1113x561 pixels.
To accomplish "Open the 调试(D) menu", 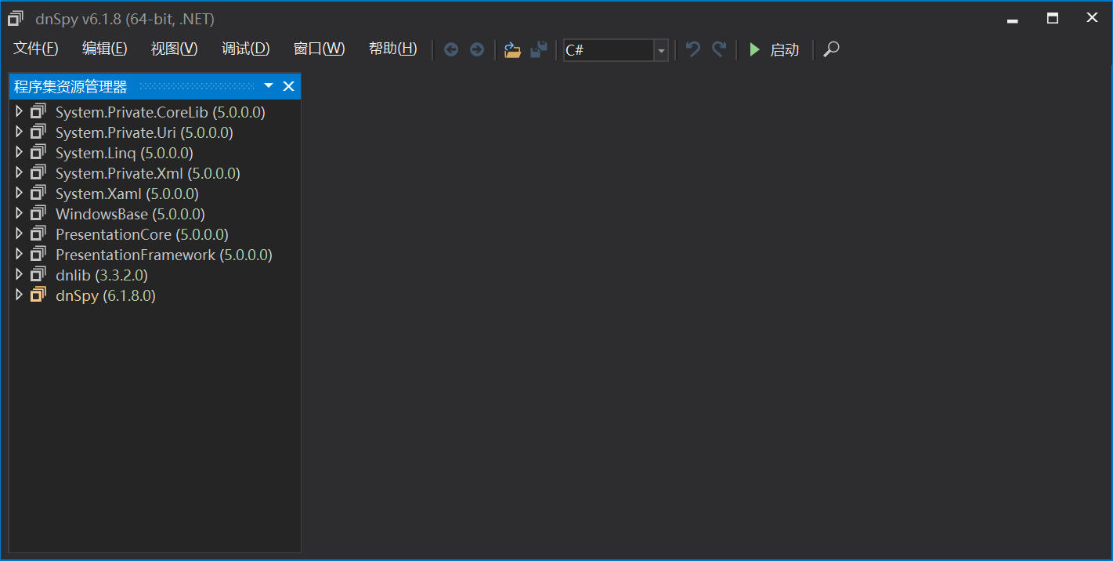I will pyautogui.click(x=245, y=49).
